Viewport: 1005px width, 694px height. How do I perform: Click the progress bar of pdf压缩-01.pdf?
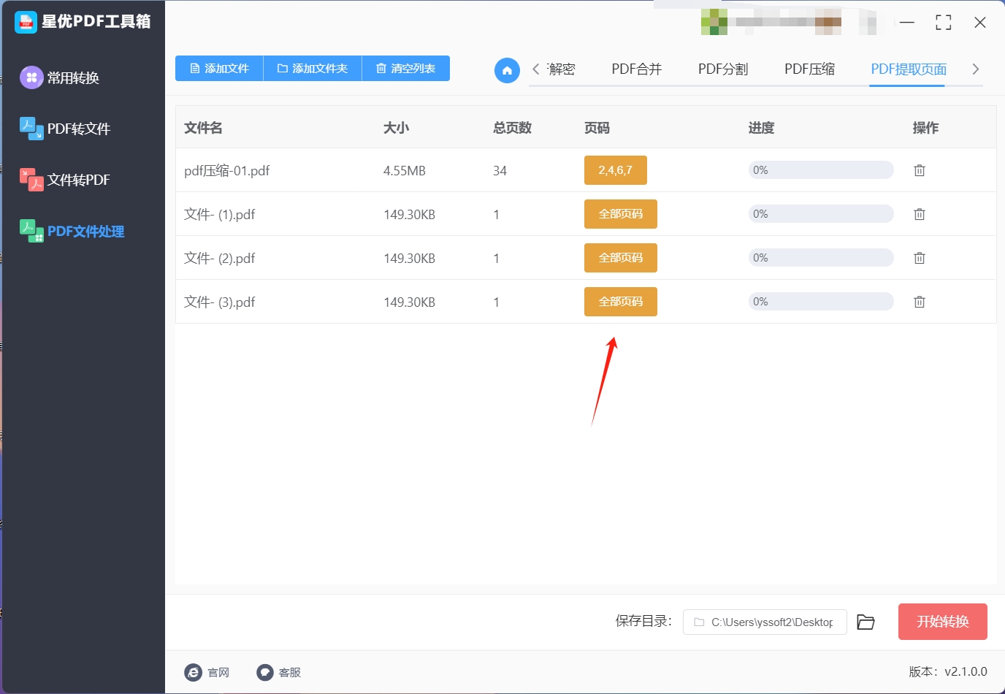821,170
